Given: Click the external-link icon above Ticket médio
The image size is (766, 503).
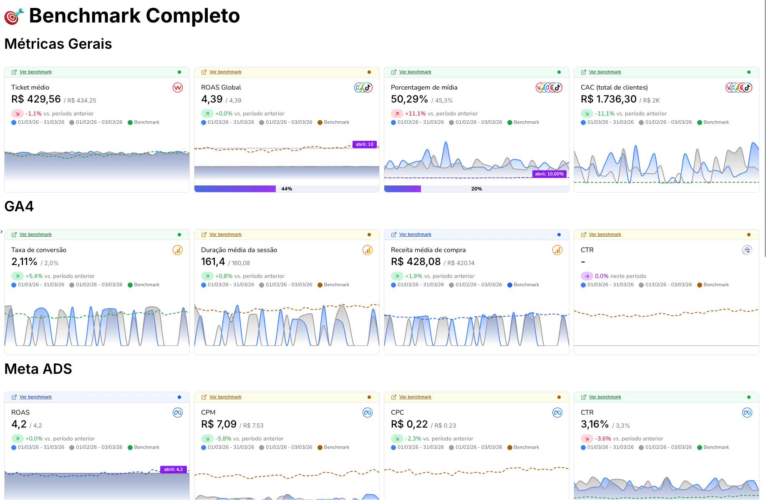Looking at the screenshot, I should [x=14, y=72].
